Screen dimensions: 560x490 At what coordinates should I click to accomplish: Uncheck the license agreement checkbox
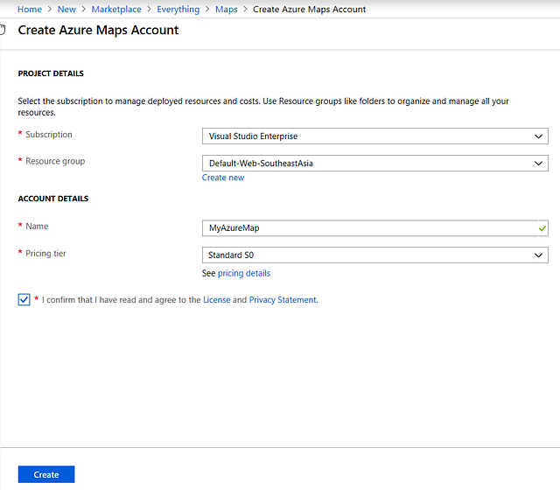click(24, 299)
